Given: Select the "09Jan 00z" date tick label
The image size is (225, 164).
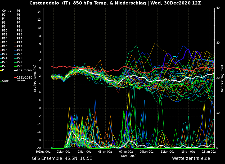Looking at the screenshot, I should pyautogui.click(x=147, y=152).
